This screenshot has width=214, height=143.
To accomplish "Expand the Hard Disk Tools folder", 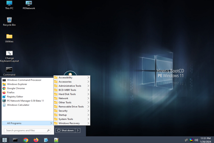I will [72, 94].
